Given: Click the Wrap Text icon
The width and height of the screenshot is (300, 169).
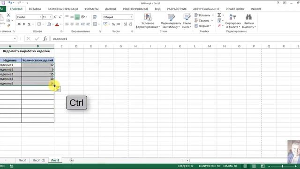Looking at the screenshot, I should [x=95, y=17].
